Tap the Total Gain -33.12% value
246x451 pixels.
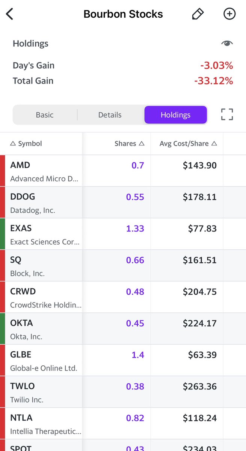click(214, 81)
